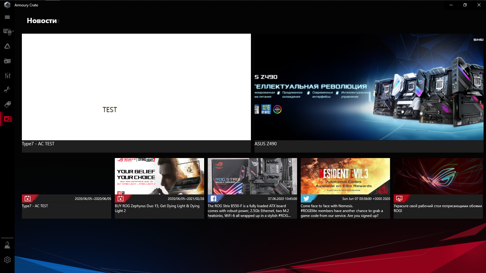Screen dimensions: 486x273
Task: Open the ASUS Z490 motherboard banner
Action: click(369, 87)
